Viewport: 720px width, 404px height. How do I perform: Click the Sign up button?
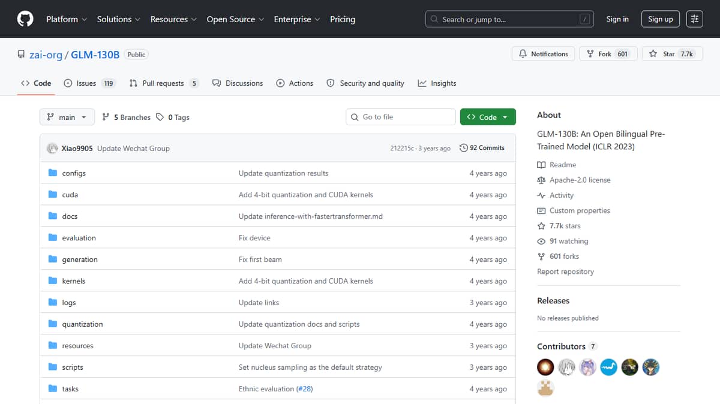pos(661,19)
